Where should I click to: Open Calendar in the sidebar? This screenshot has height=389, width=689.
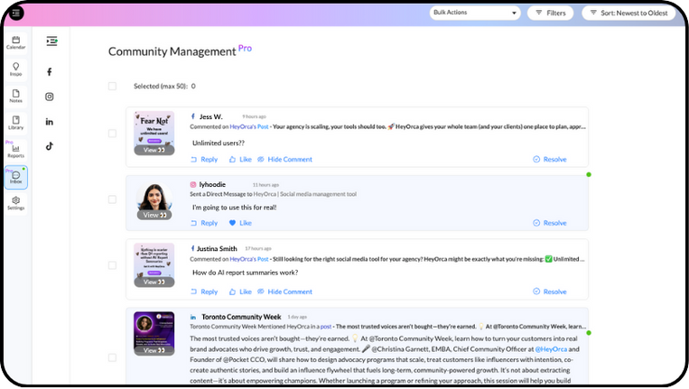click(16, 42)
